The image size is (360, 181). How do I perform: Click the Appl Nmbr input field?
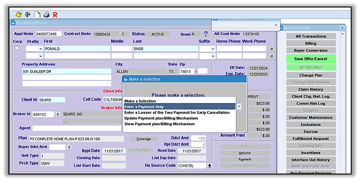pos(49,34)
